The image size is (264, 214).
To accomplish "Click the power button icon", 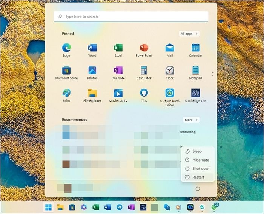I will pos(197,189).
